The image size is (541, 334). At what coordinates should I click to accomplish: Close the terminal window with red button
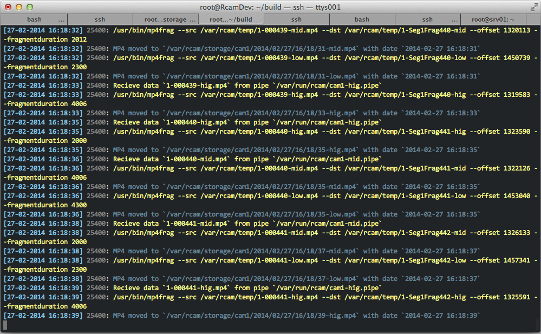click(8, 7)
